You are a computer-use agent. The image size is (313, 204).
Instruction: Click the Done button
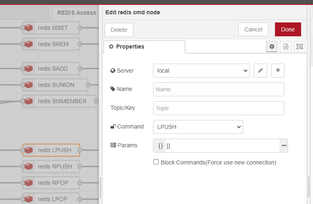click(x=288, y=29)
